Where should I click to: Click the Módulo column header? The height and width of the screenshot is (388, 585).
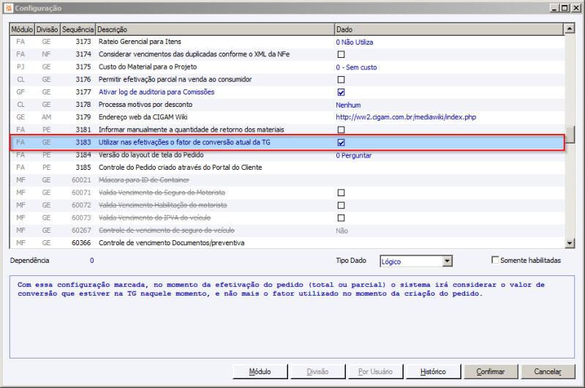click(22, 29)
